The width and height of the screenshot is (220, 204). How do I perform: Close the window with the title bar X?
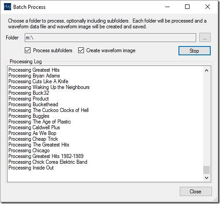(x=208, y=7)
